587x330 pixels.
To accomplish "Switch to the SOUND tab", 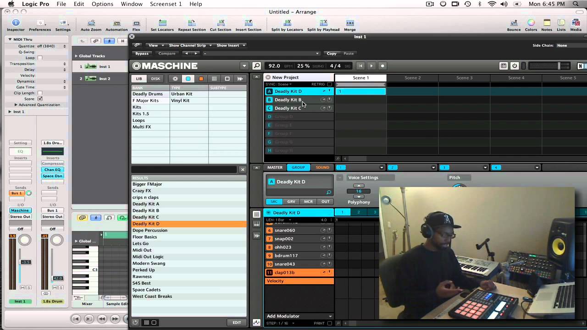I will point(322,167).
